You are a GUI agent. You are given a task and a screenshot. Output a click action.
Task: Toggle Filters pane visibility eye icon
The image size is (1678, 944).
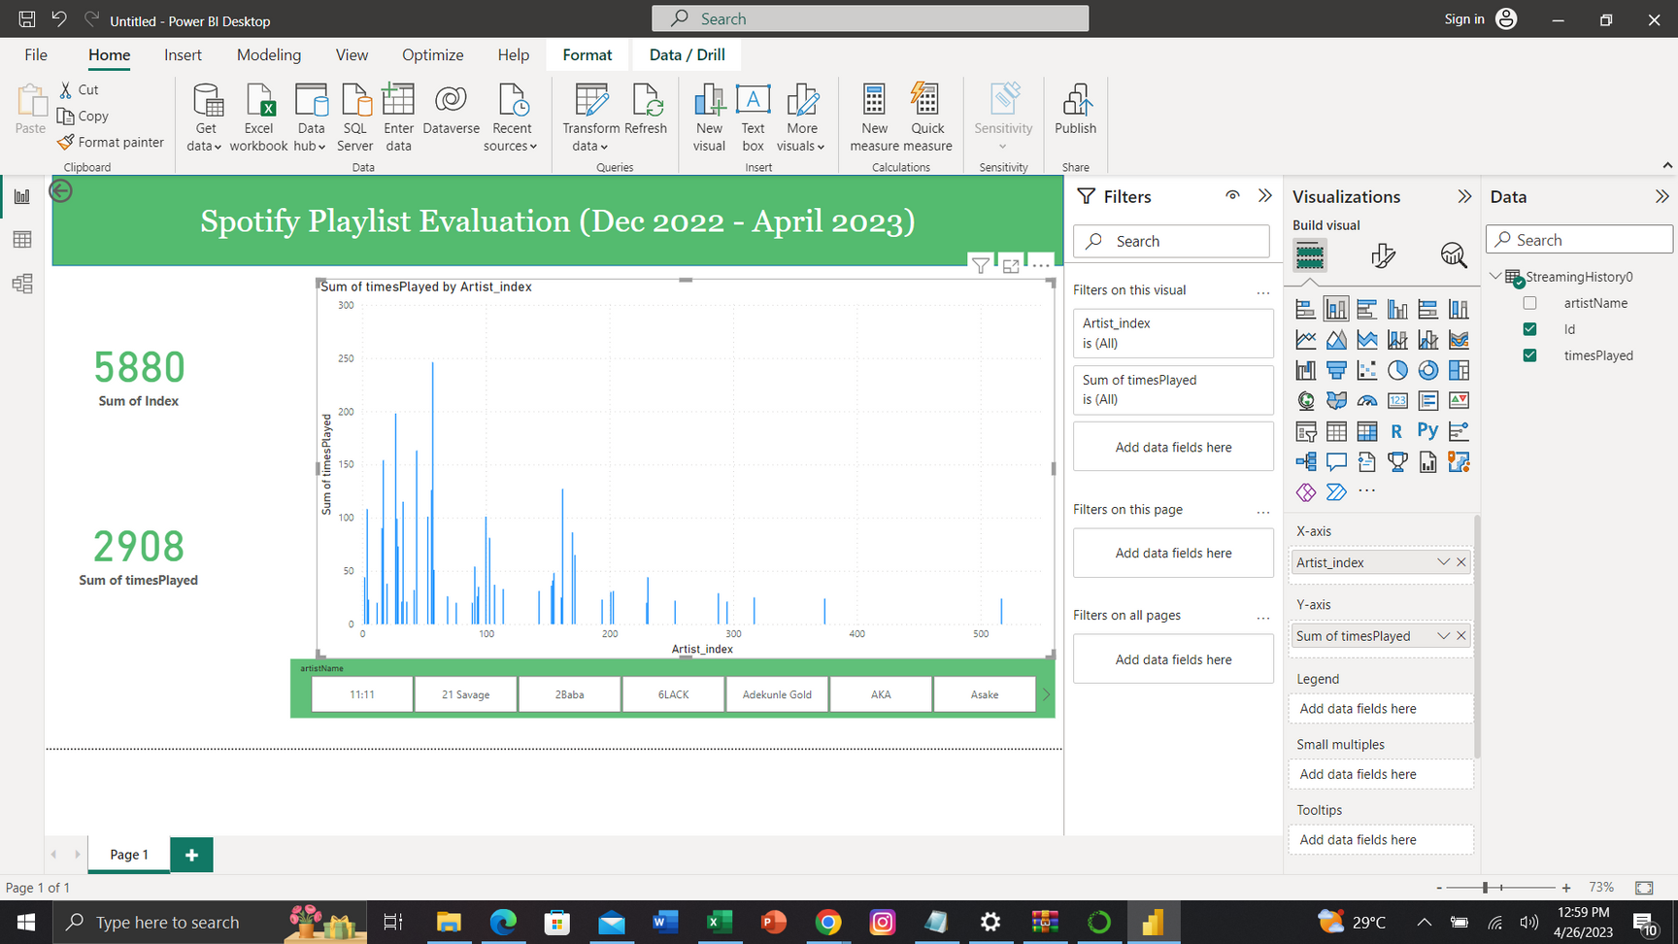[1232, 195]
